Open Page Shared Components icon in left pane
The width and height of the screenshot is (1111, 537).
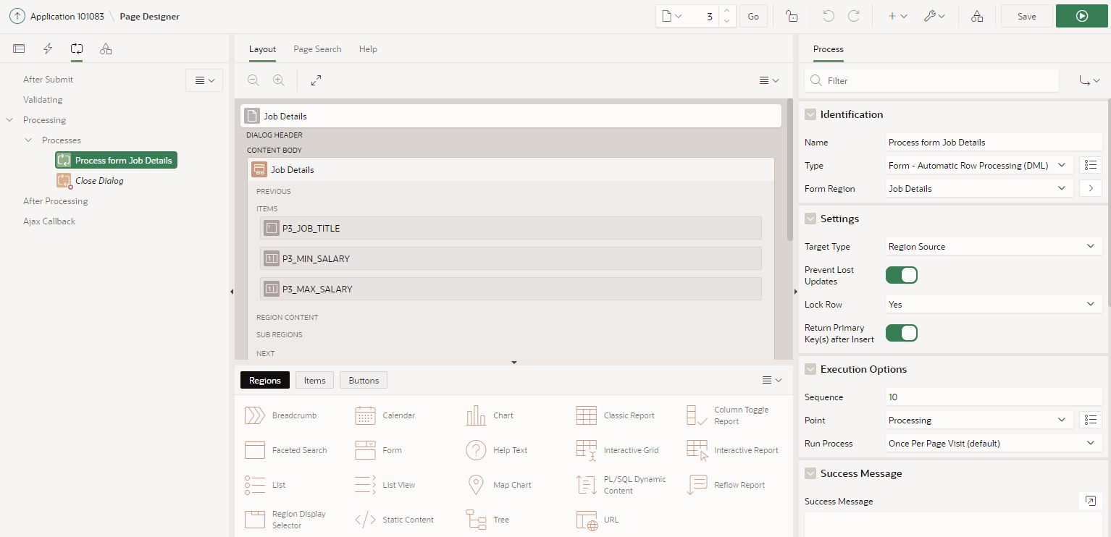[106, 48]
